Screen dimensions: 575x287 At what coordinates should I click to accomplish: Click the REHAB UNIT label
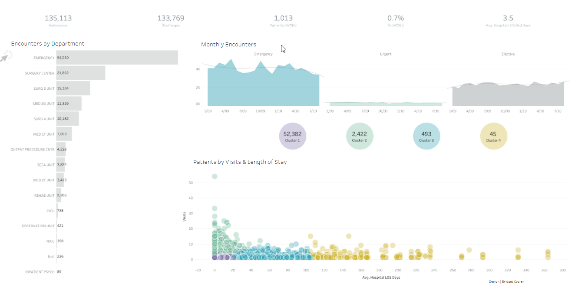coord(45,196)
